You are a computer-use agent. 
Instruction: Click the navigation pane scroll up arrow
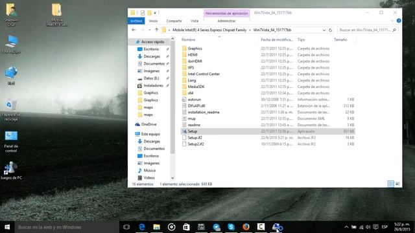(172, 39)
